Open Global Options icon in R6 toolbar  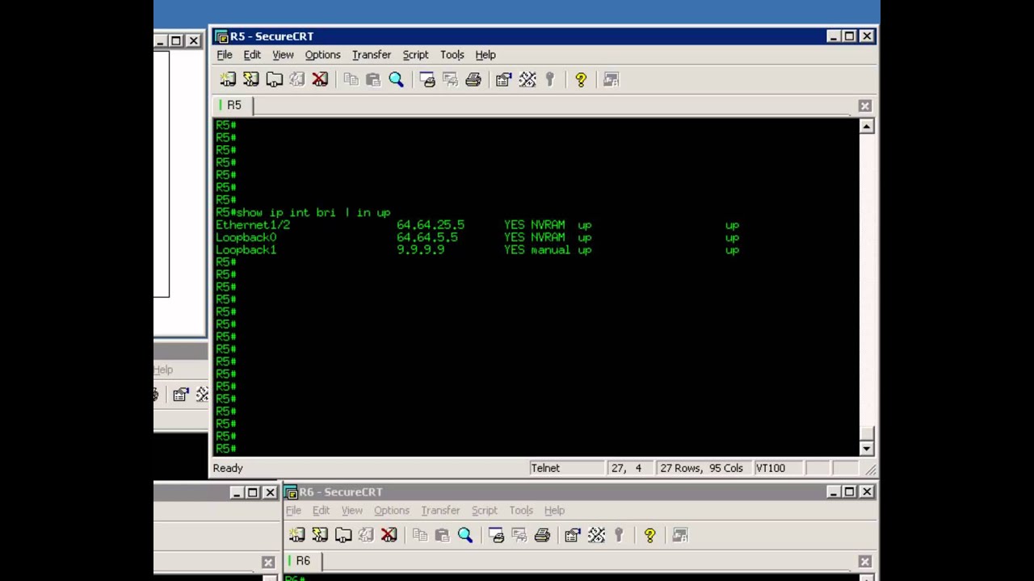coord(596,535)
